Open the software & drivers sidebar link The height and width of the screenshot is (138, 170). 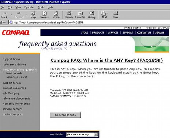(x=14, y=65)
